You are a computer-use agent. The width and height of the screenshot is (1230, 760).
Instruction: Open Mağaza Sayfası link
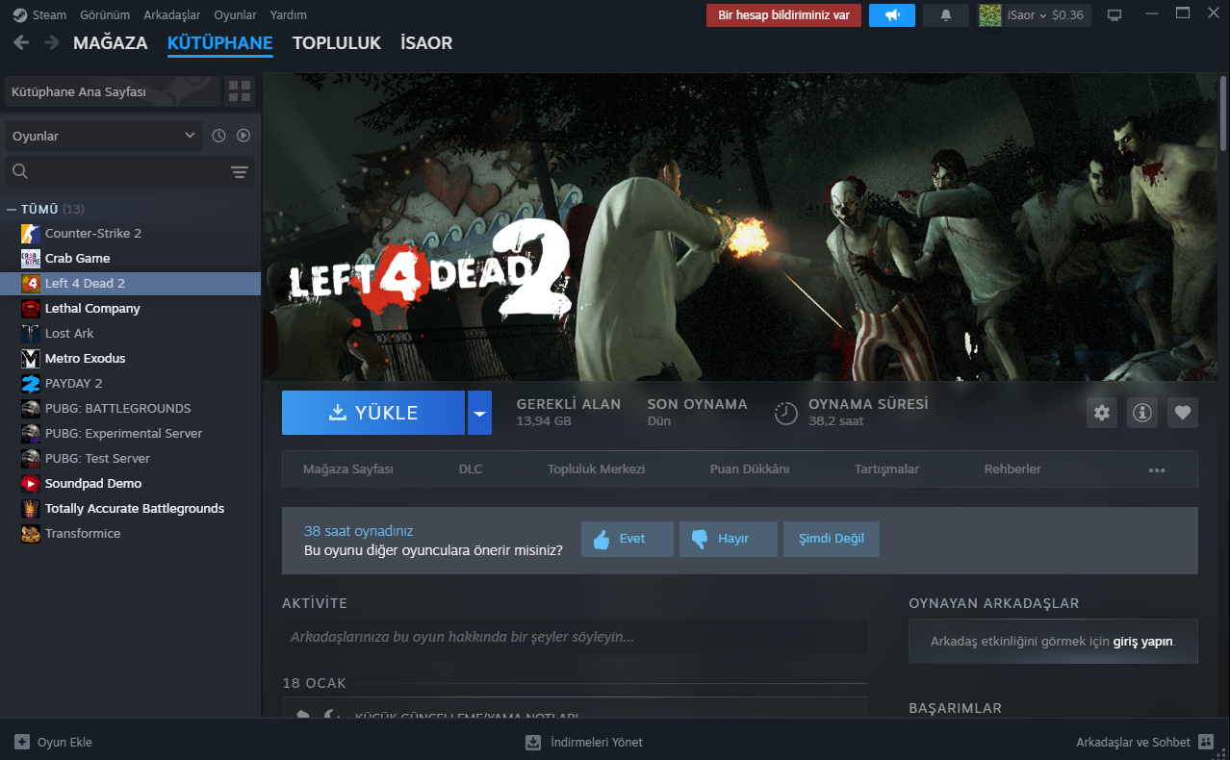point(348,469)
